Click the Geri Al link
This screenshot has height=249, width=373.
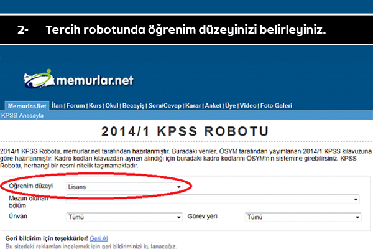pos(99,238)
